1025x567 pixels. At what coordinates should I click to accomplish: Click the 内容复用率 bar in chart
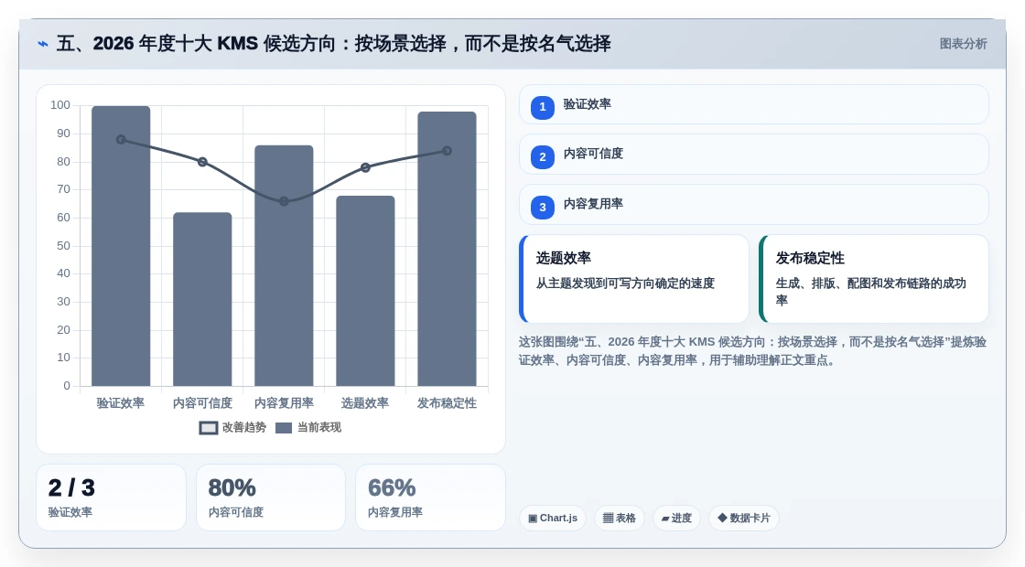(284, 266)
